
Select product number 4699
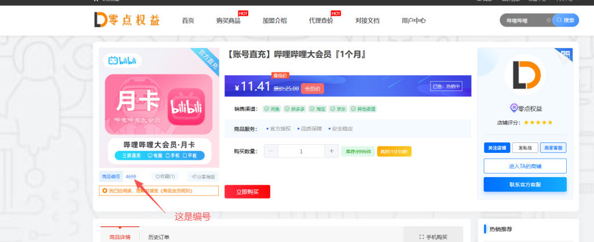click(x=131, y=177)
